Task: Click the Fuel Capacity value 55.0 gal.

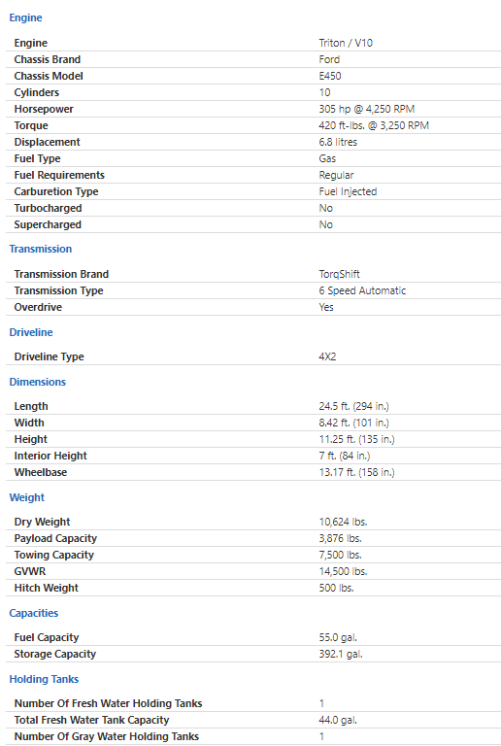Action: click(x=338, y=637)
